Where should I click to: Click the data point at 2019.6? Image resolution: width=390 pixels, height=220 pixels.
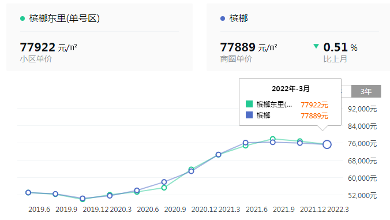coord(28,193)
